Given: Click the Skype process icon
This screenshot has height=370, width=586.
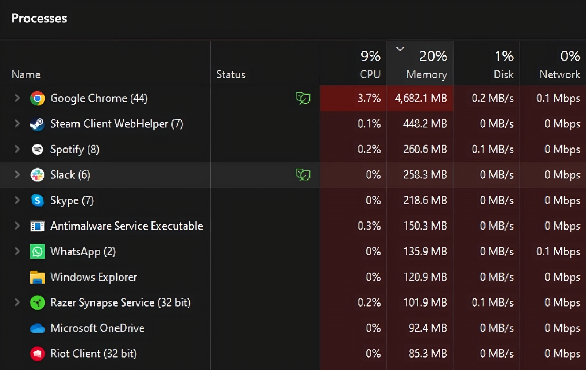Looking at the screenshot, I should coord(37,200).
